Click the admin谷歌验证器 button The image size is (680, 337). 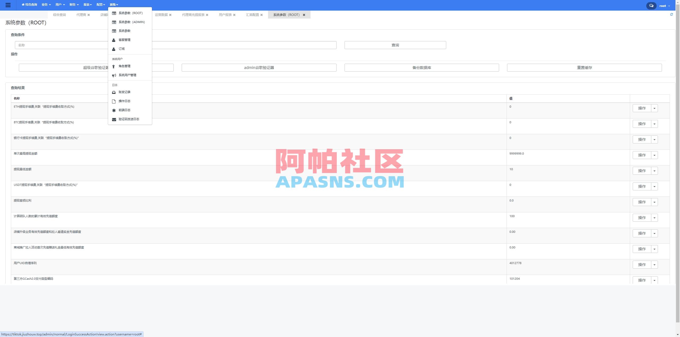pyautogui.click(x=259, y=67)
